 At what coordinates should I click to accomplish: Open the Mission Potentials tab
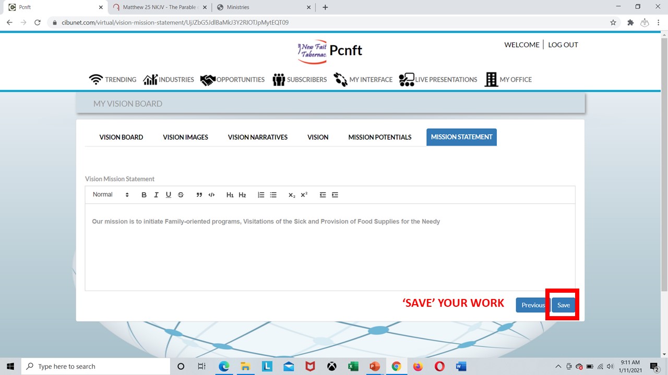379,137
